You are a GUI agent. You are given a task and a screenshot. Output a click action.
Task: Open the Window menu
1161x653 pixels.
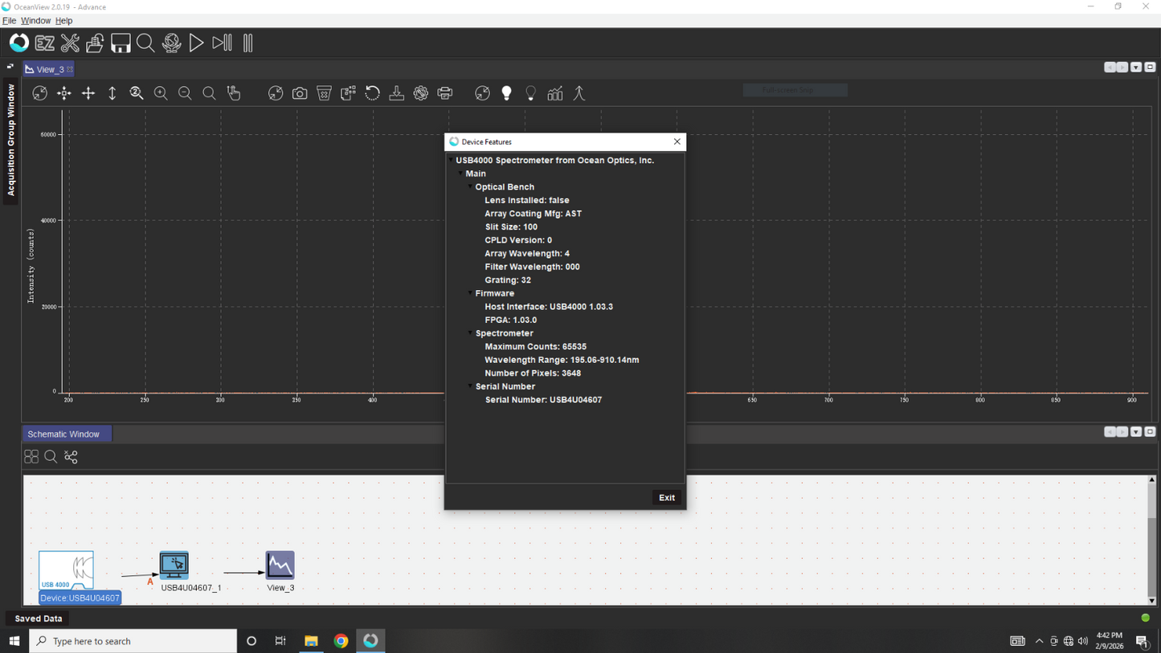coord(35,21)
